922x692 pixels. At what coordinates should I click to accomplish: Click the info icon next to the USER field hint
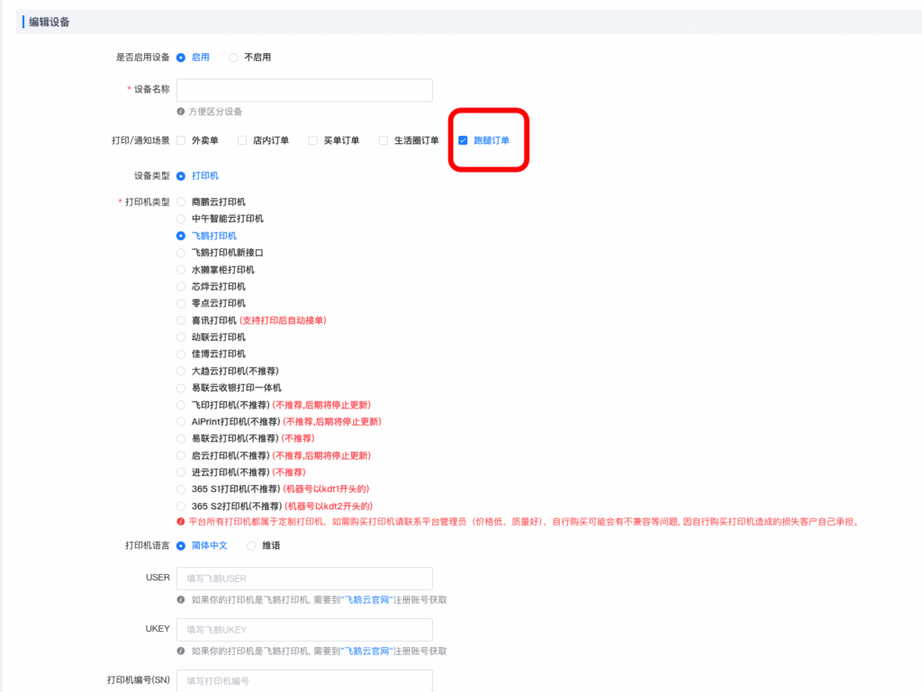tap(179, 599)
